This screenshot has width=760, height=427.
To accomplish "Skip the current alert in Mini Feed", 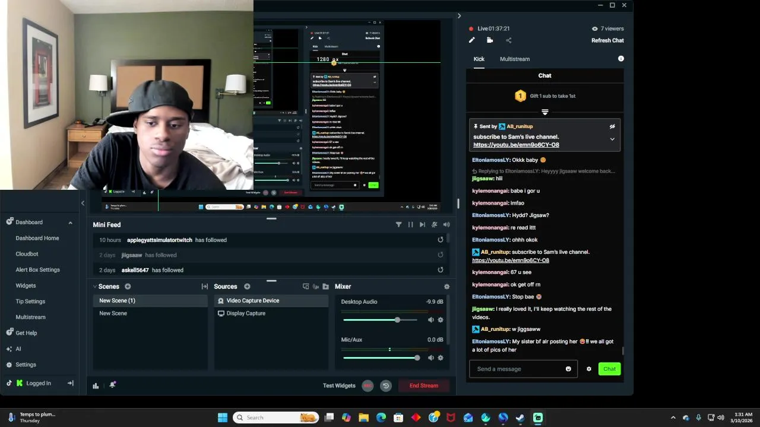I will tap(422, 225).
